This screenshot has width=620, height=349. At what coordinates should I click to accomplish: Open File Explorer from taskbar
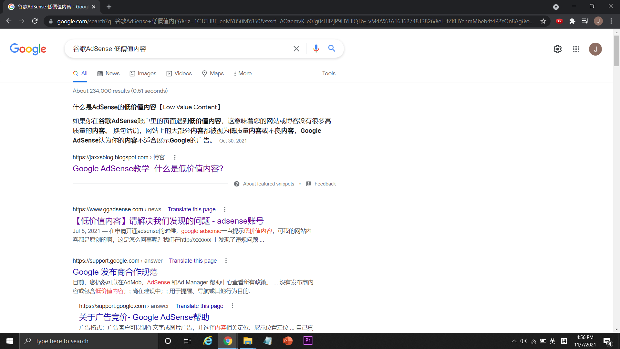(248, 341)
